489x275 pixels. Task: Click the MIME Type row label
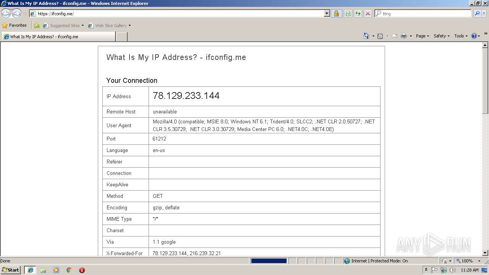119,219
